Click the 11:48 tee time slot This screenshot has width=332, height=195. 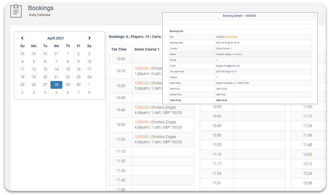point(308,145)
